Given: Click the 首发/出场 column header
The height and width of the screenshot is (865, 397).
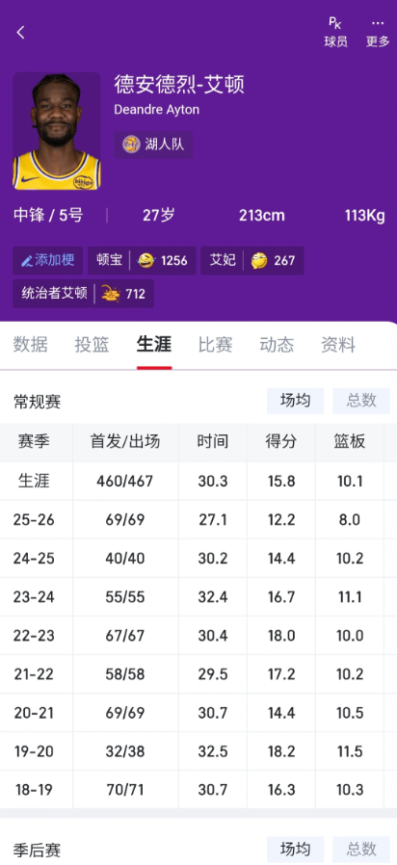Looking at the screenshot, I should (125, 442).
